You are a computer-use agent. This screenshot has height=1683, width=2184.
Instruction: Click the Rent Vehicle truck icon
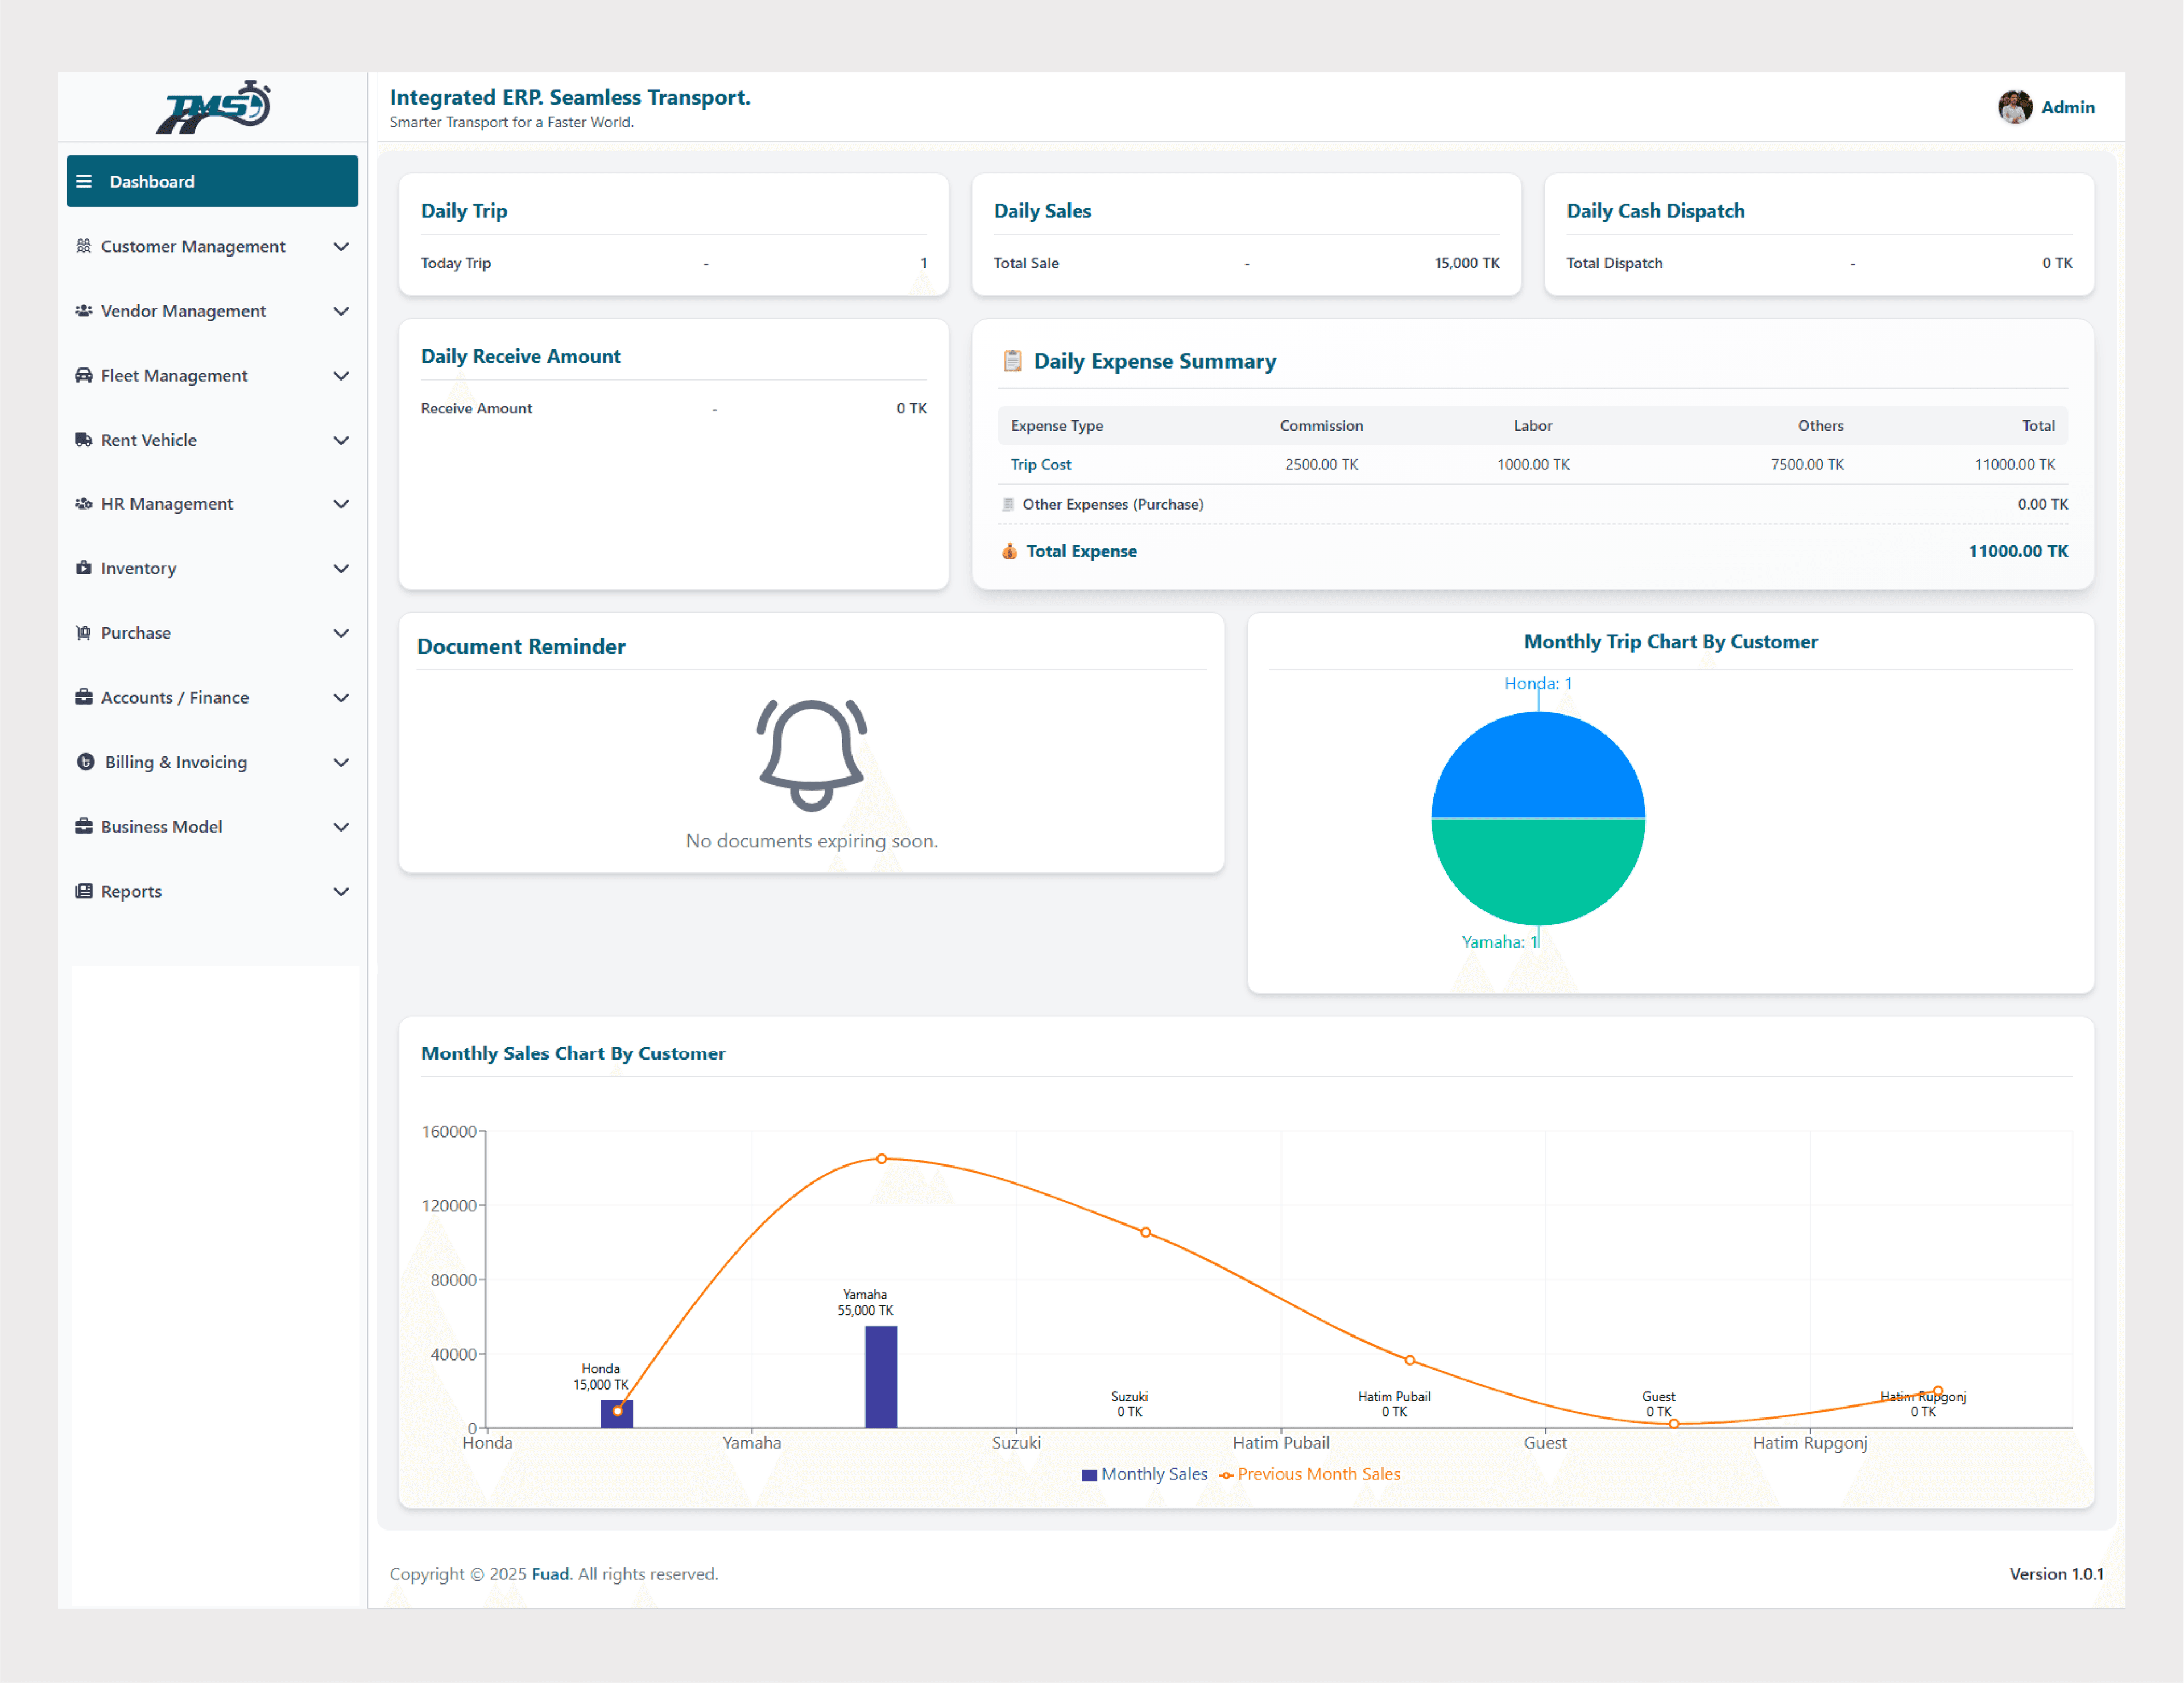[x=84, y=440]
